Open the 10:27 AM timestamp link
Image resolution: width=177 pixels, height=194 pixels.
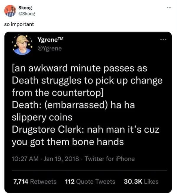click(25, 159)
